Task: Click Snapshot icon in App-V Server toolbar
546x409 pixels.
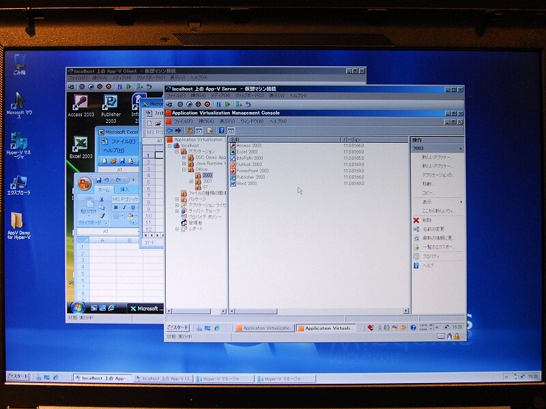Action: coord(238,104)
